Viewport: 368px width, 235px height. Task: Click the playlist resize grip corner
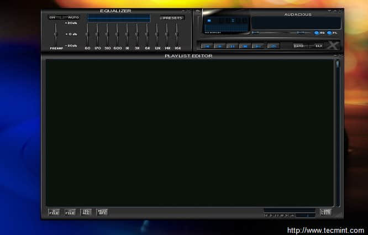(338, 215)
